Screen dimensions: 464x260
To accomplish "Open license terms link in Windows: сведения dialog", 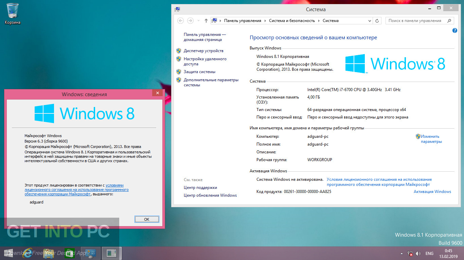I will pos(76,190).
